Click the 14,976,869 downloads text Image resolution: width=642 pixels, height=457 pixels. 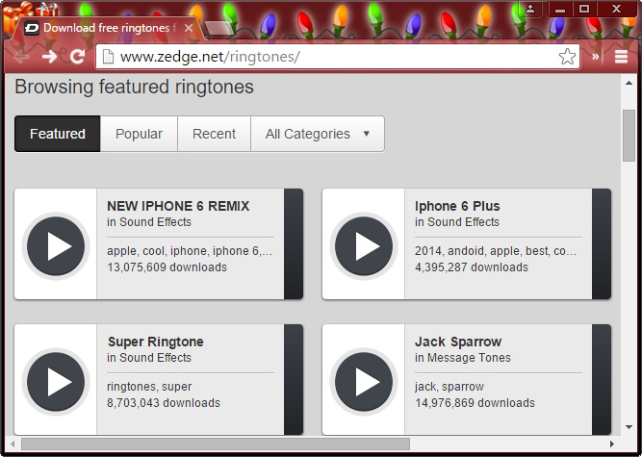point(475,403)
